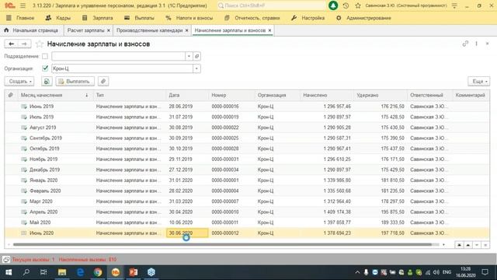This screenshot has width=497, height=280.
Task: Open the 1C main menu hamburger icon
Action: (23, 5)
